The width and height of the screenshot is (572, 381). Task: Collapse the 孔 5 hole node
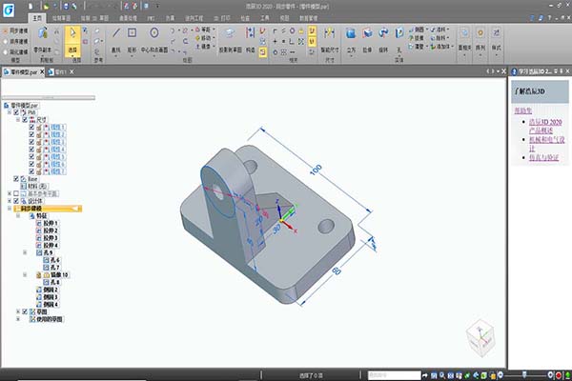click(25, 252)
